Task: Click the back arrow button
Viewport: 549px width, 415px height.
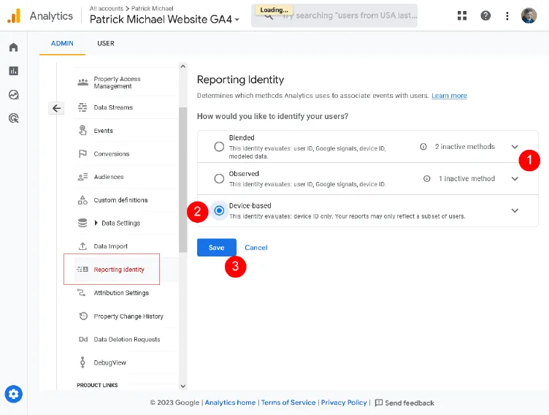Action: (56, 108)
